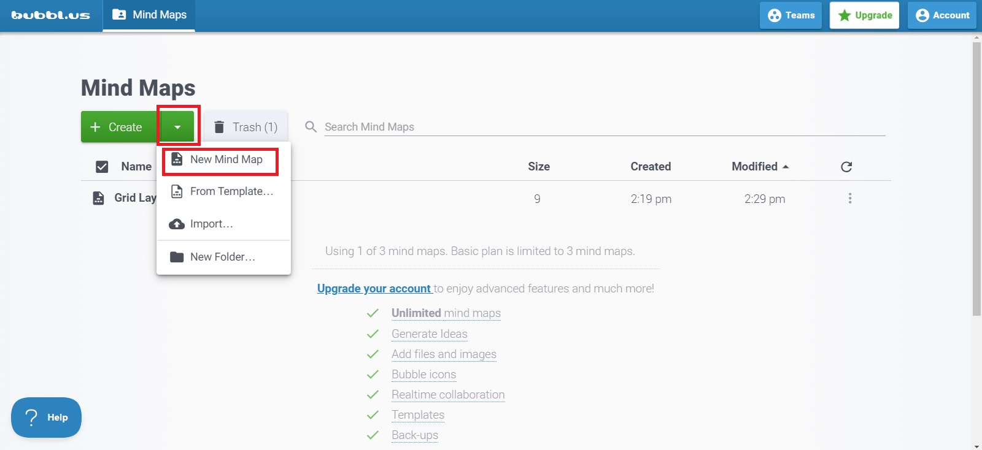Open the Mind Maps tab
982x450 pixels.
[x=149, y=15]
